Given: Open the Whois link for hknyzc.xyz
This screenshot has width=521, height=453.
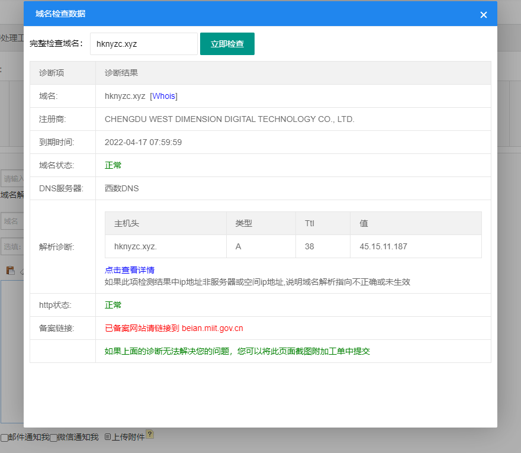Looking at the screenshot, I should pyautogui.click(x=164, y=96).
